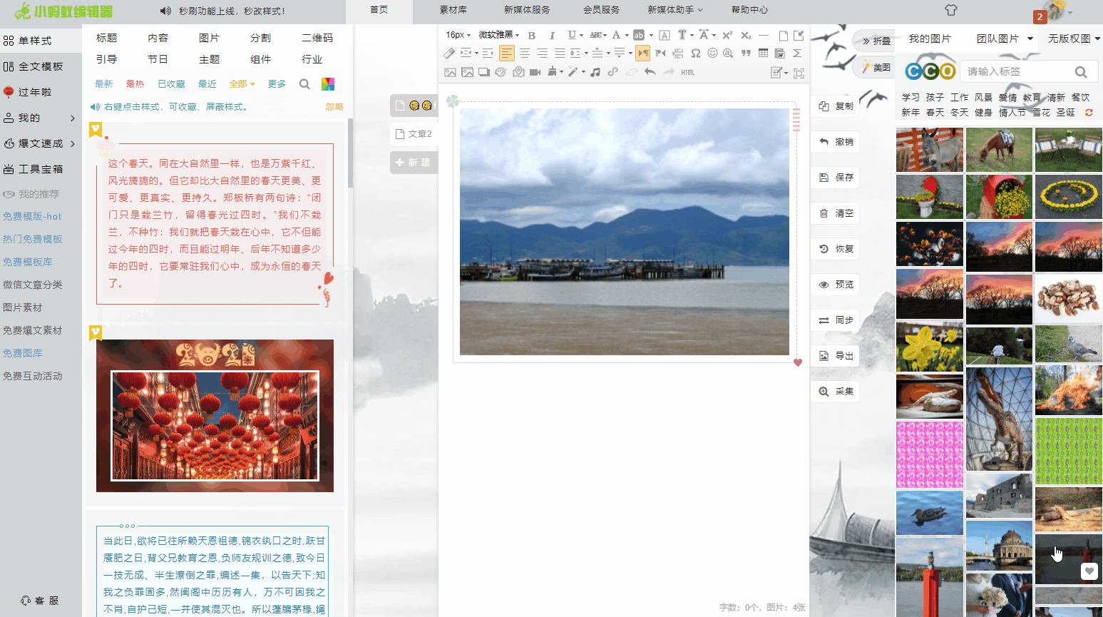Image resolution: width=1103 pixels, height=617 pixels.
Task: Click the 请输入标签 tag input field
Action: tap(1015, 71)
